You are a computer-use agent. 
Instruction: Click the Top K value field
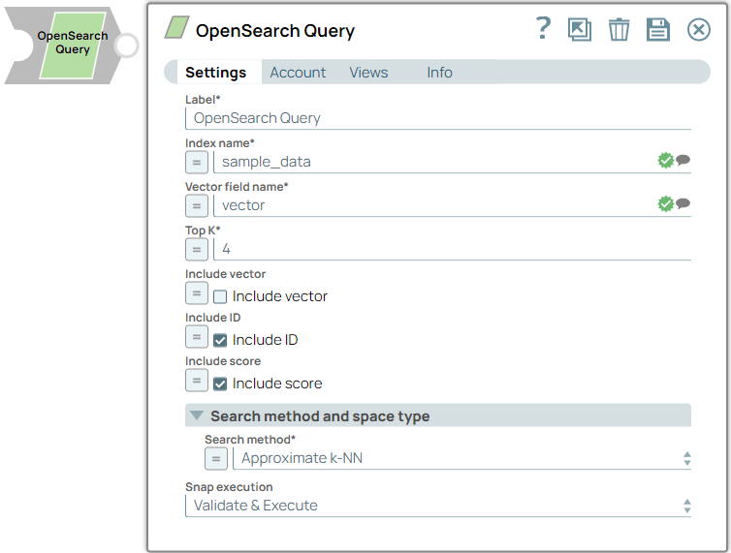[452, 249]
